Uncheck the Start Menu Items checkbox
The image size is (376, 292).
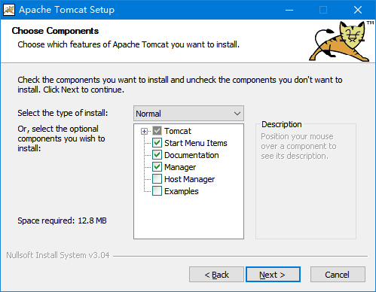coord(157,143)
